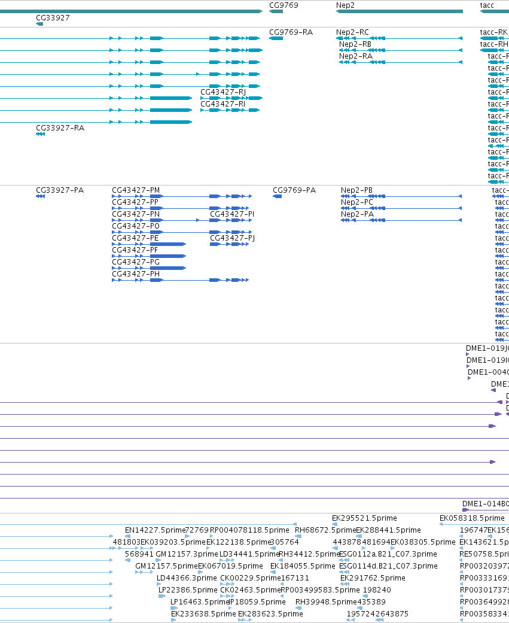Viewport: 509px width, 623px height.
Task: Select EST EK184055.5prime
Action: point(303,566)
